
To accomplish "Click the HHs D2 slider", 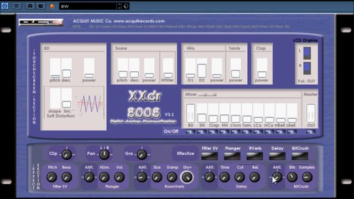I will pyautogui.click(x=202, y=68).
